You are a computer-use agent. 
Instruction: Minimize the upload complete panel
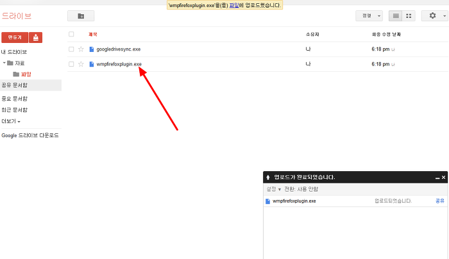pos(437,177)
